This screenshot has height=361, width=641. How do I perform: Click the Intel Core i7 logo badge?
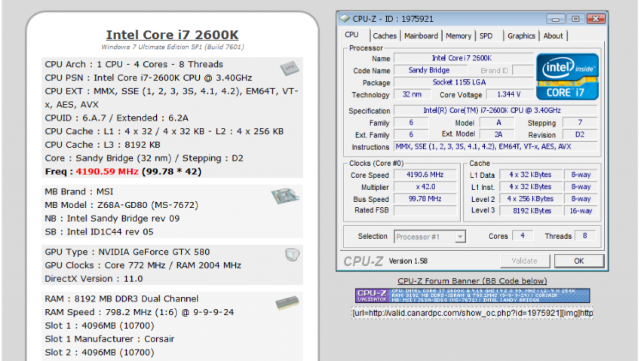[567, 76]
